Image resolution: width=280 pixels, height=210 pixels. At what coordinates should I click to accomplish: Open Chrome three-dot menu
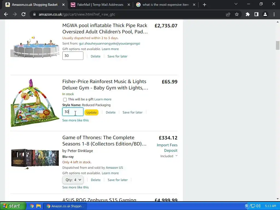(274, 14)
